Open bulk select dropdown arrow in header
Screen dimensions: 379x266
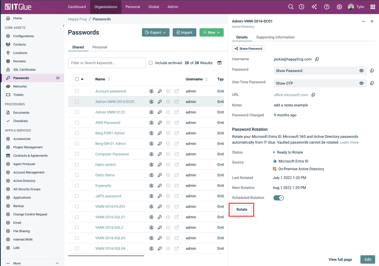82,79
